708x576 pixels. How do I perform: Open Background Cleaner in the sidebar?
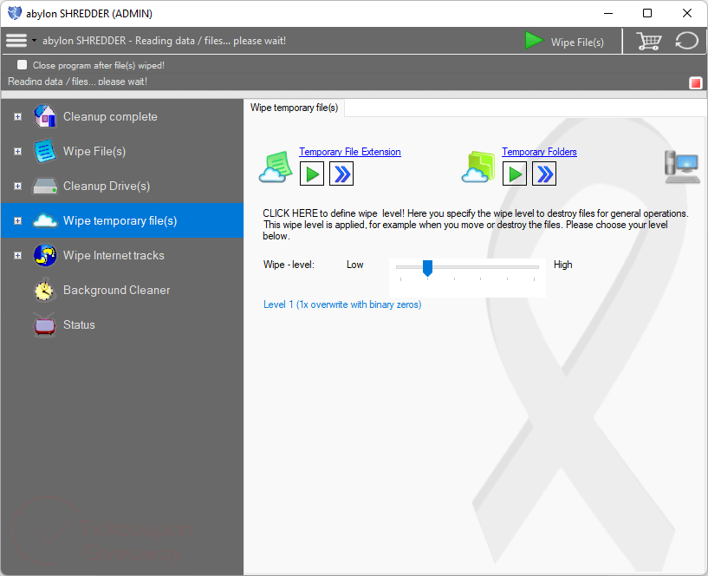tap(116, 291)
